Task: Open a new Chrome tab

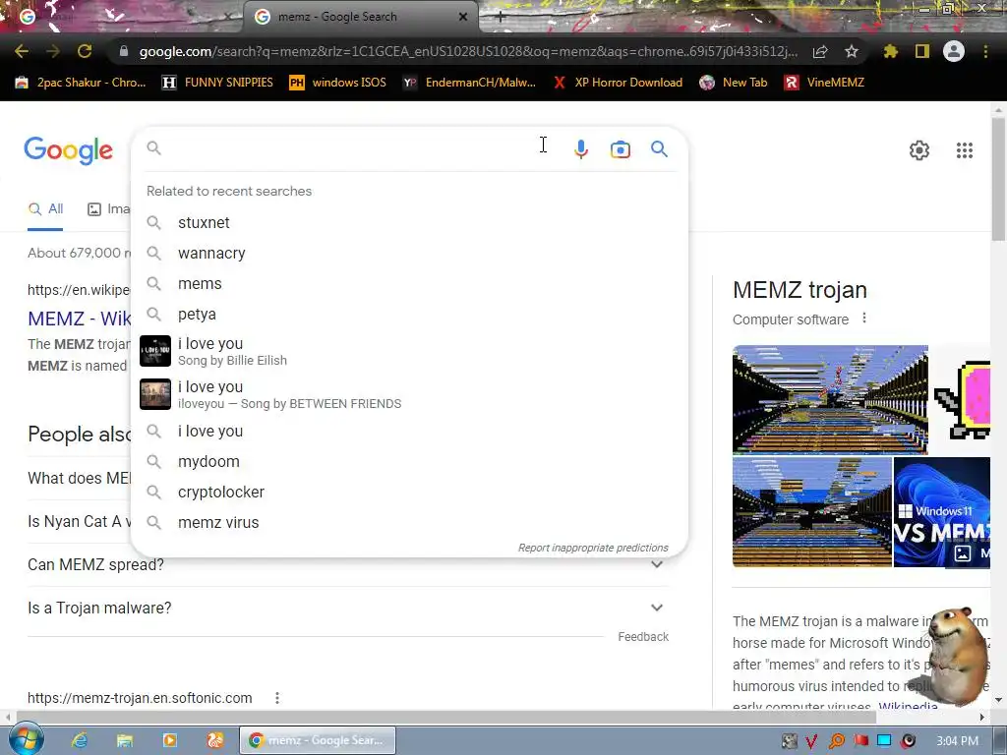Action: (x=501, y=17)
